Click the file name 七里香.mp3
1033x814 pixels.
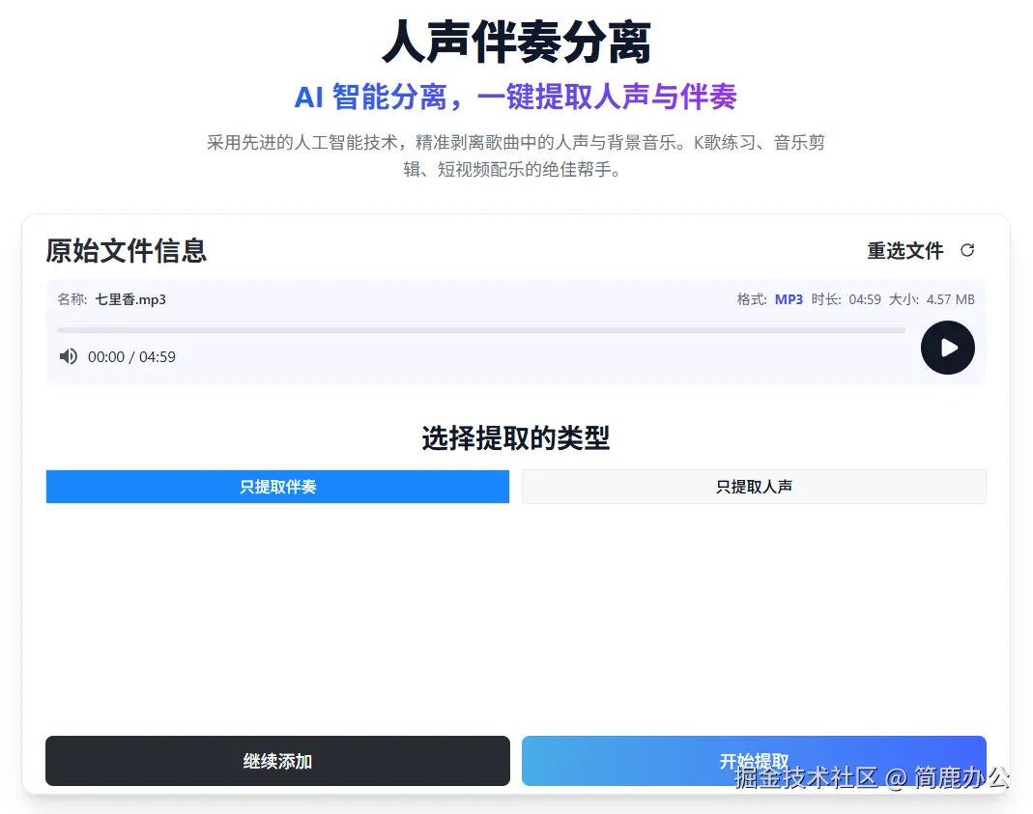click(130, 299)
